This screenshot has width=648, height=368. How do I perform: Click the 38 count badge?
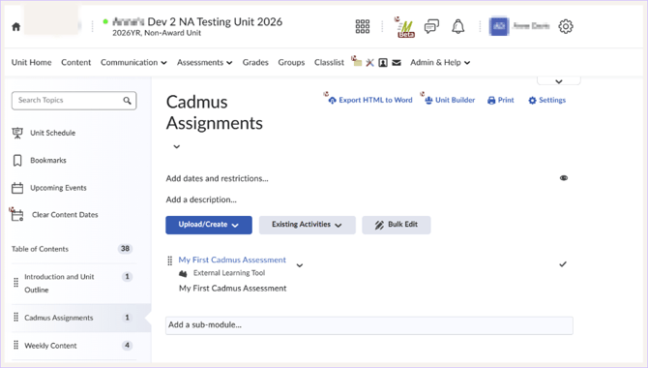(x=125, y=249)
